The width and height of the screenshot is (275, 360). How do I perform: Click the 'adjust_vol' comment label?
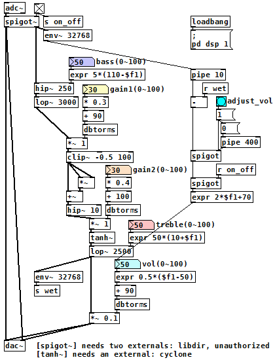tap(250, 101)
